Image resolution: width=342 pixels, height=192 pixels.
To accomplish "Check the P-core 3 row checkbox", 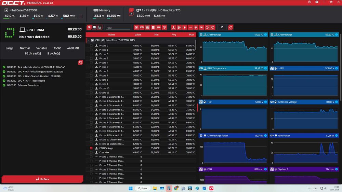I will 91,58.
